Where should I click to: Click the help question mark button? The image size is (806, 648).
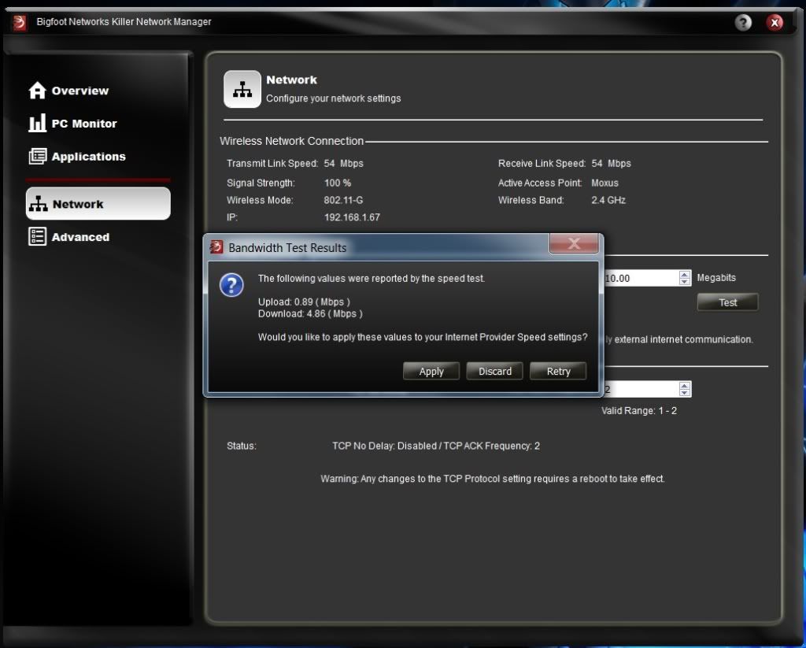click(x=743, y=22)
